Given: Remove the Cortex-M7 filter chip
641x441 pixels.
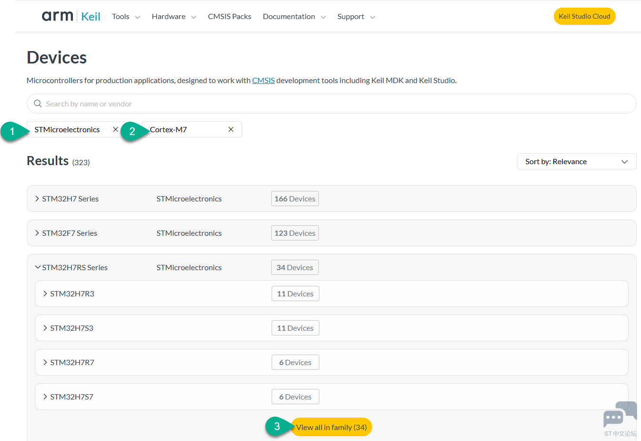Looking at the screenshot, I should point(231,129).
